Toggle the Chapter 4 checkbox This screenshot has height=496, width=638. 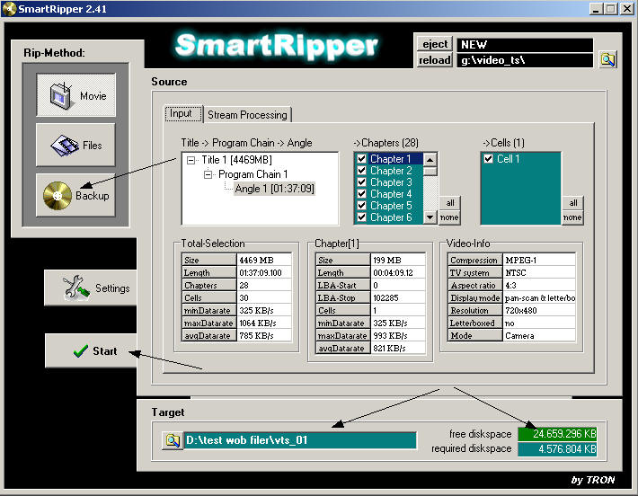coord(362,194)
